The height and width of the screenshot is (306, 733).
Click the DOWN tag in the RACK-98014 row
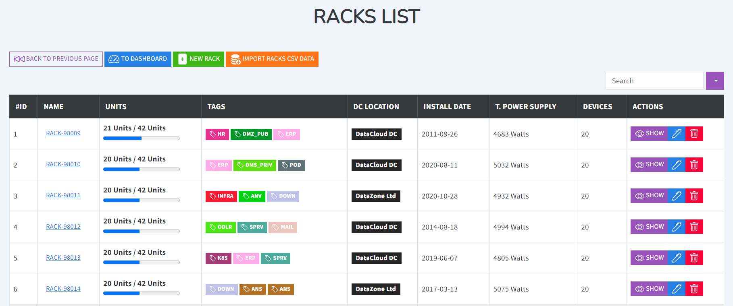[x=222, y=289]
